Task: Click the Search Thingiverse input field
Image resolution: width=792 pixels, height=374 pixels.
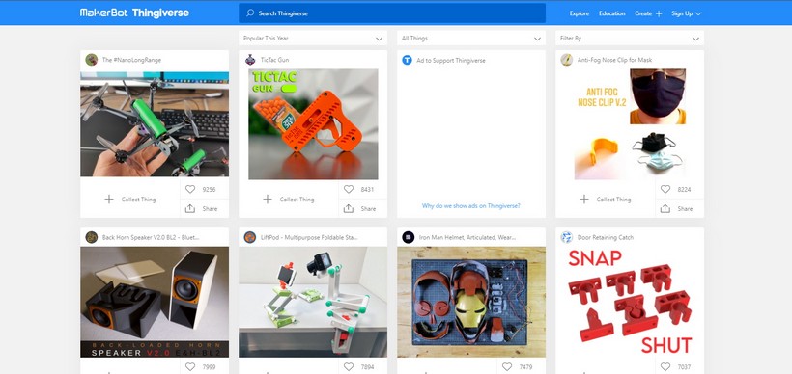Action: 392,13
